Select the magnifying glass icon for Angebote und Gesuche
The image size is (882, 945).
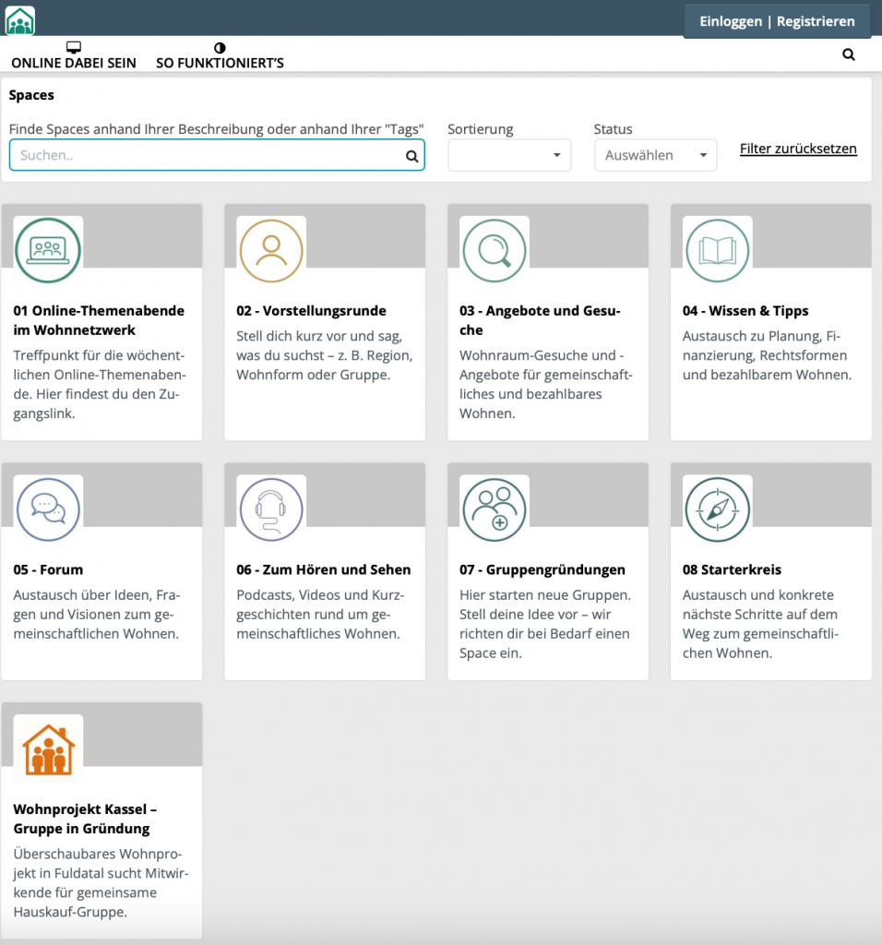(x=495, y=250)
